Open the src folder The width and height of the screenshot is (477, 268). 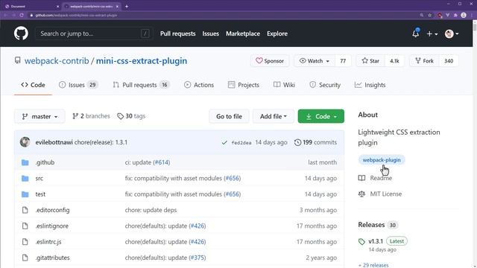tap(40, 179)
